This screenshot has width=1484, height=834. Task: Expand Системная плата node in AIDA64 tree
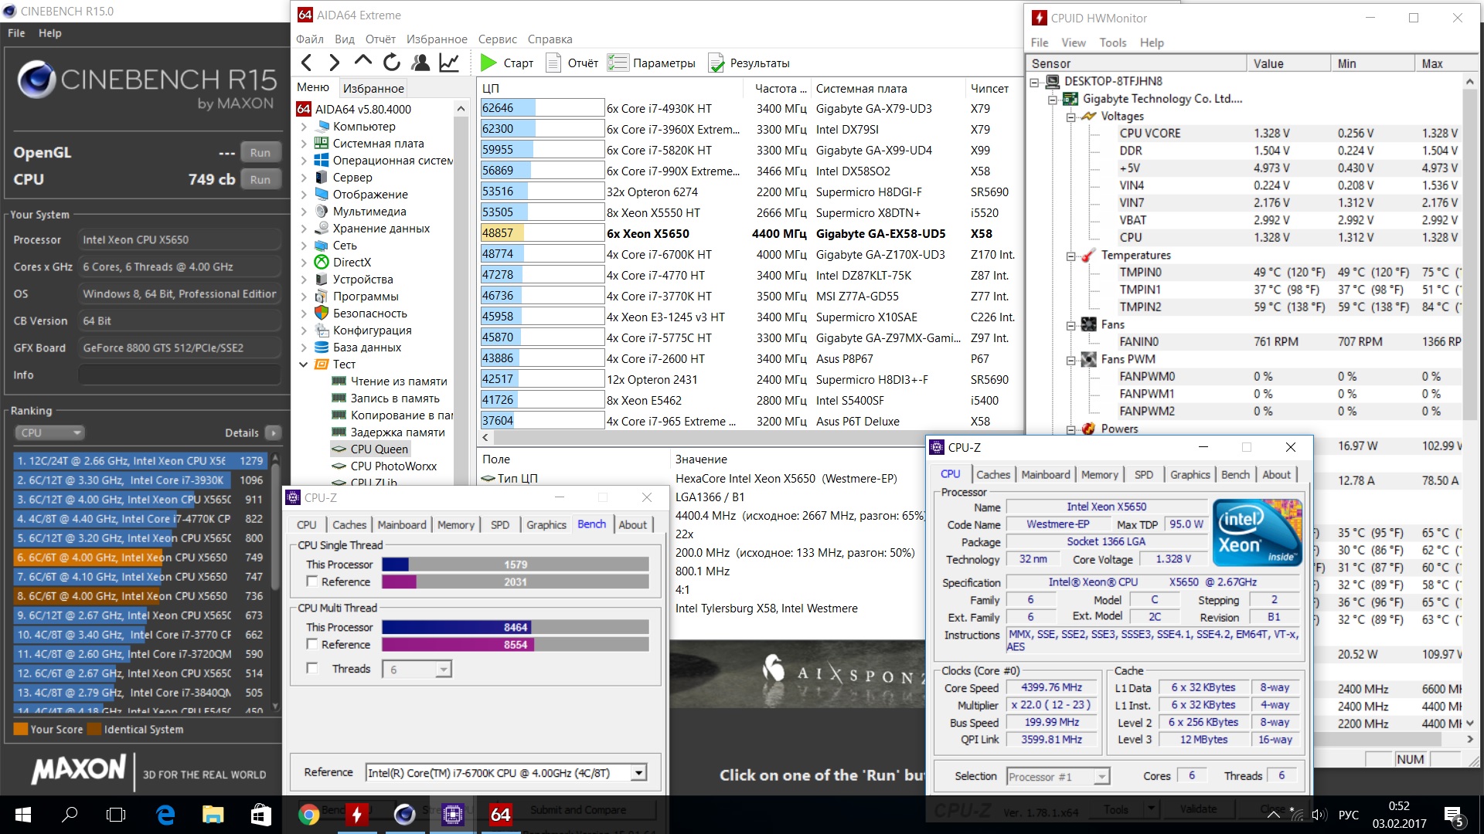click(304, 143)
